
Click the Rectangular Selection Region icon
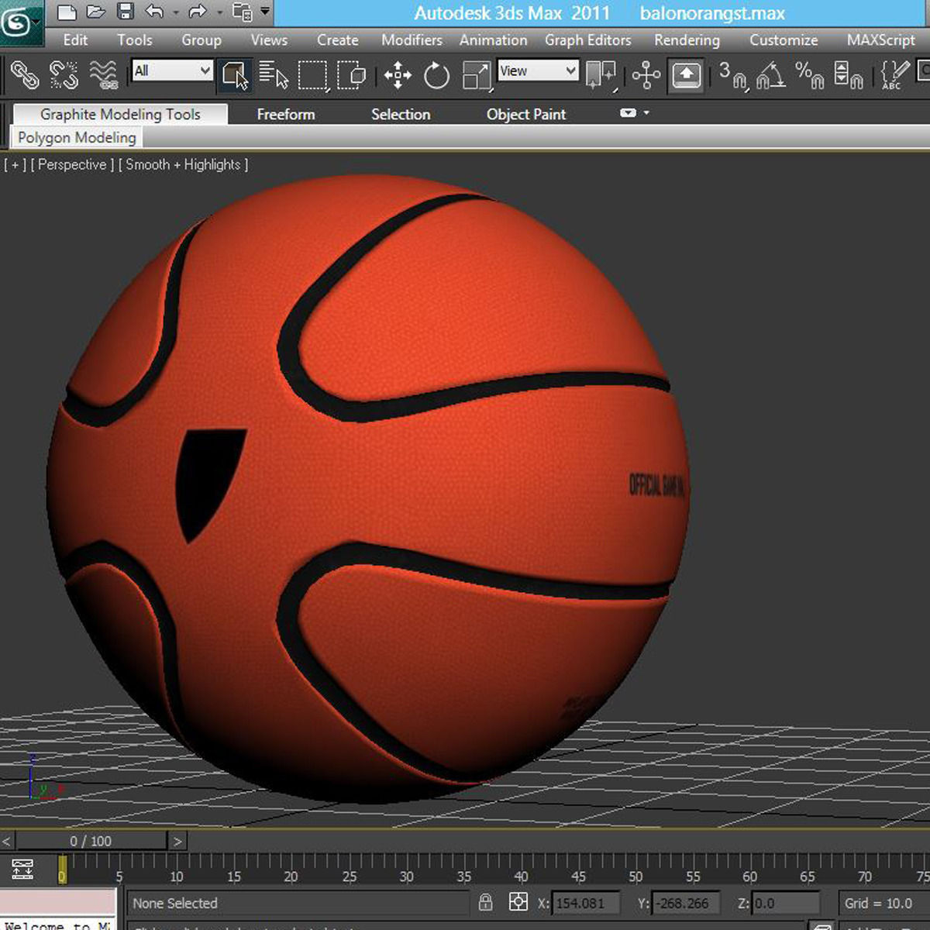[312, 74]
